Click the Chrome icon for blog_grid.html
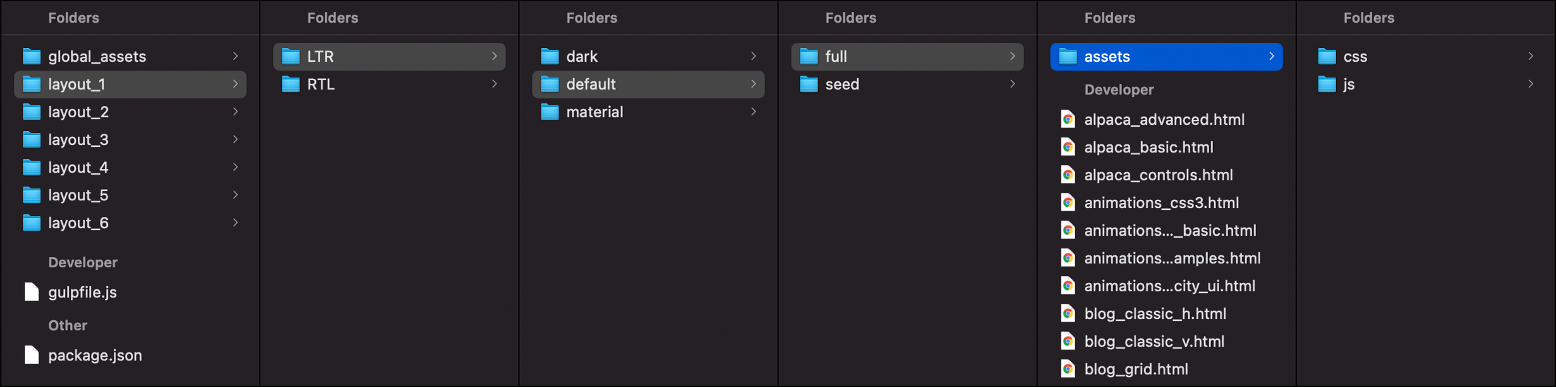 [x=1068, y=369]
